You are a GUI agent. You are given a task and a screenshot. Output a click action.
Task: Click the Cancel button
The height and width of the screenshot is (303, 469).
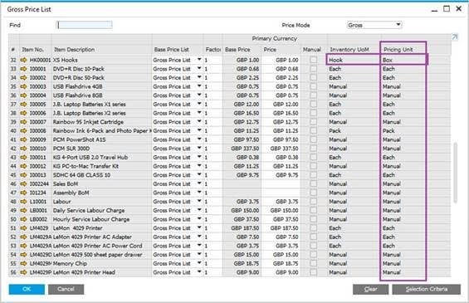click(66, 289)
